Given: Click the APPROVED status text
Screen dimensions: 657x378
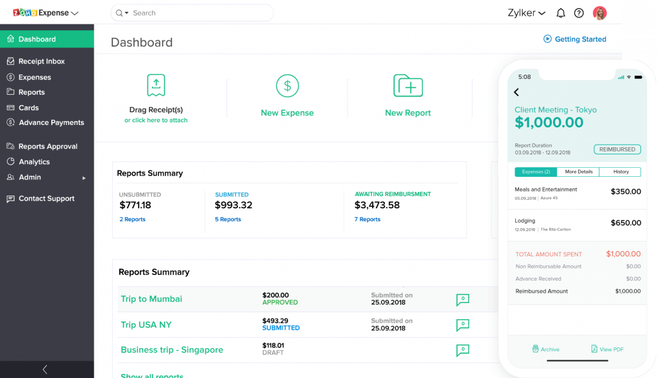Looking at the screenshot, I should coord(280,302).
